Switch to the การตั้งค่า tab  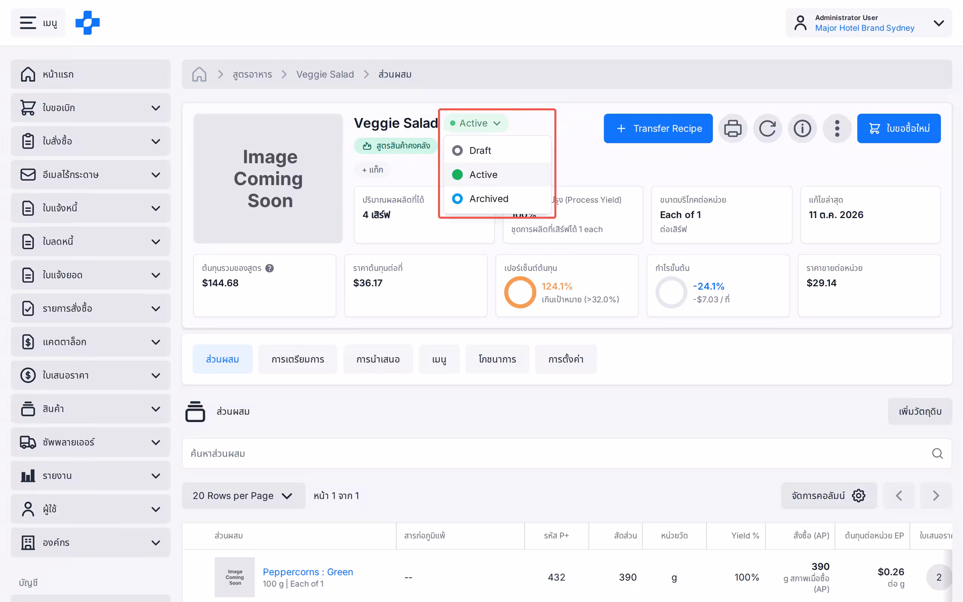566,359
